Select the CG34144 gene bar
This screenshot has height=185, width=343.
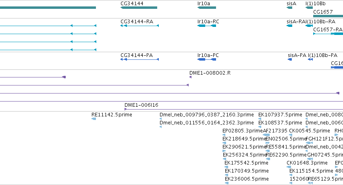pyautogui.click(x=139, y=8)
